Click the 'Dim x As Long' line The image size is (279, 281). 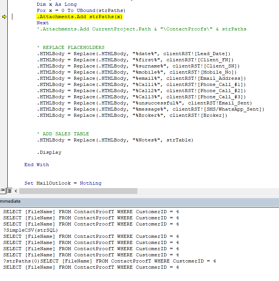(x=57, y=5)
